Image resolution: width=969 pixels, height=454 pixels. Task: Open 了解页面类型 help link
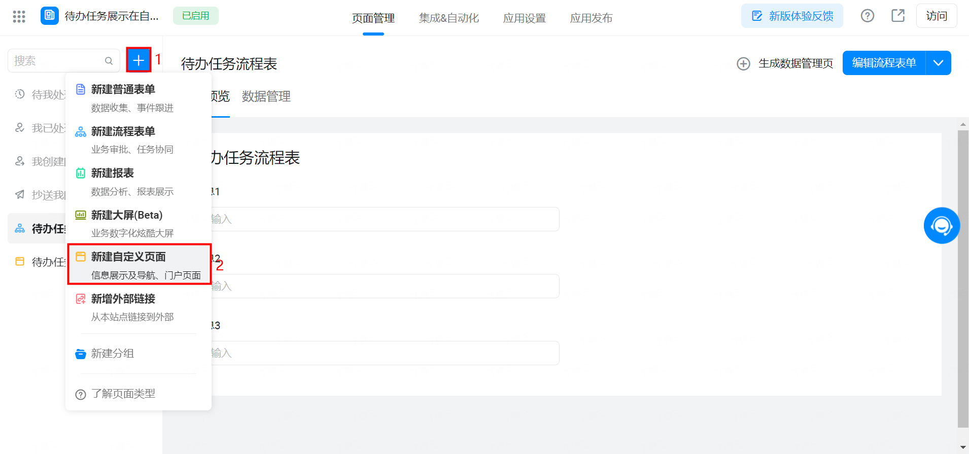coord(139,394)
